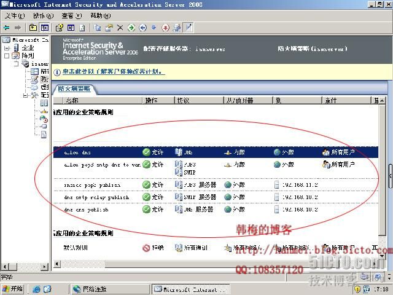Click the 操作 column header
The height and width of the screenshot is (295, 393).
pos(158,101)
